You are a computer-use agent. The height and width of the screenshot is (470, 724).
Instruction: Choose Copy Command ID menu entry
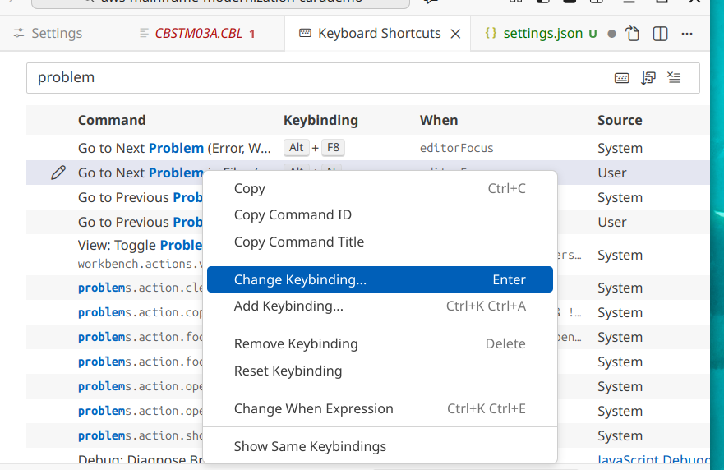point(293,215)
